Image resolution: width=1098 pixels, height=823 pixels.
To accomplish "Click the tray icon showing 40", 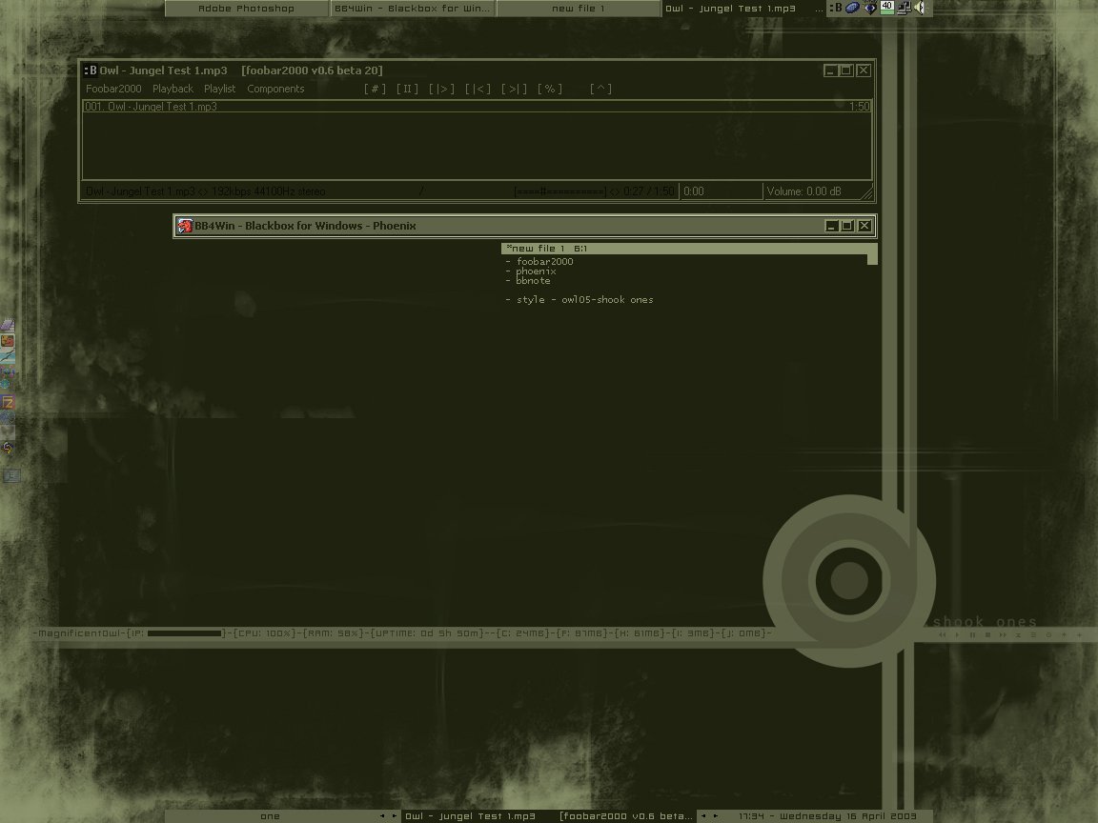I will (886, 8).
